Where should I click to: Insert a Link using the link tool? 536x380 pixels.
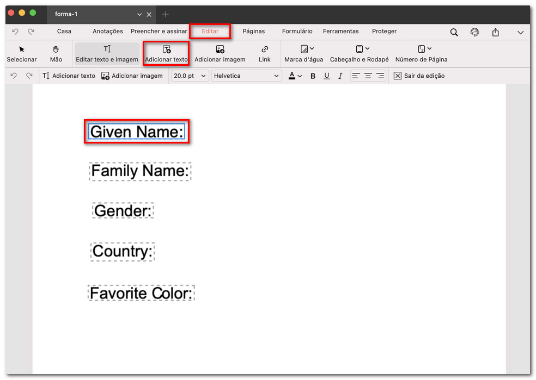click(265, 53)
